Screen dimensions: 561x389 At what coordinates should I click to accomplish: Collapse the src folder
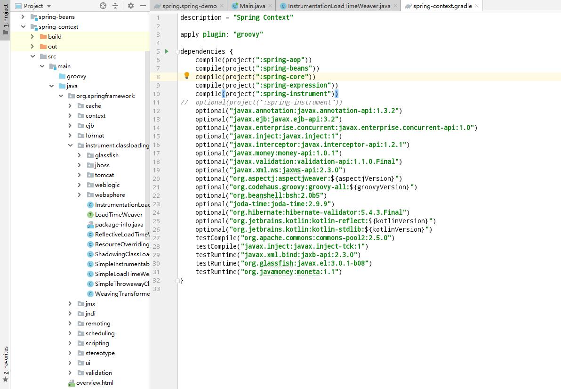pyautogui.click(x=32, y=57)
